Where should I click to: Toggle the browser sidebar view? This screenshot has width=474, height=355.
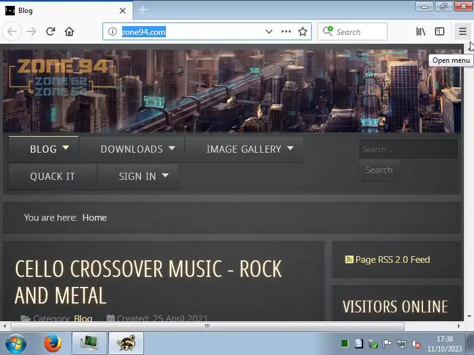[x=439, y=31]
